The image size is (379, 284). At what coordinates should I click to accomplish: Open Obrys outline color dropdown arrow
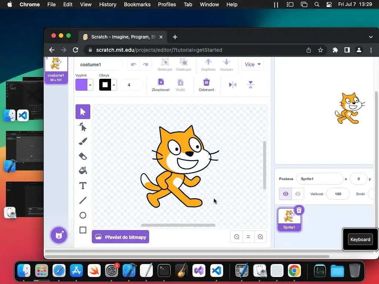pyautogui.click(x=114, y=85)
